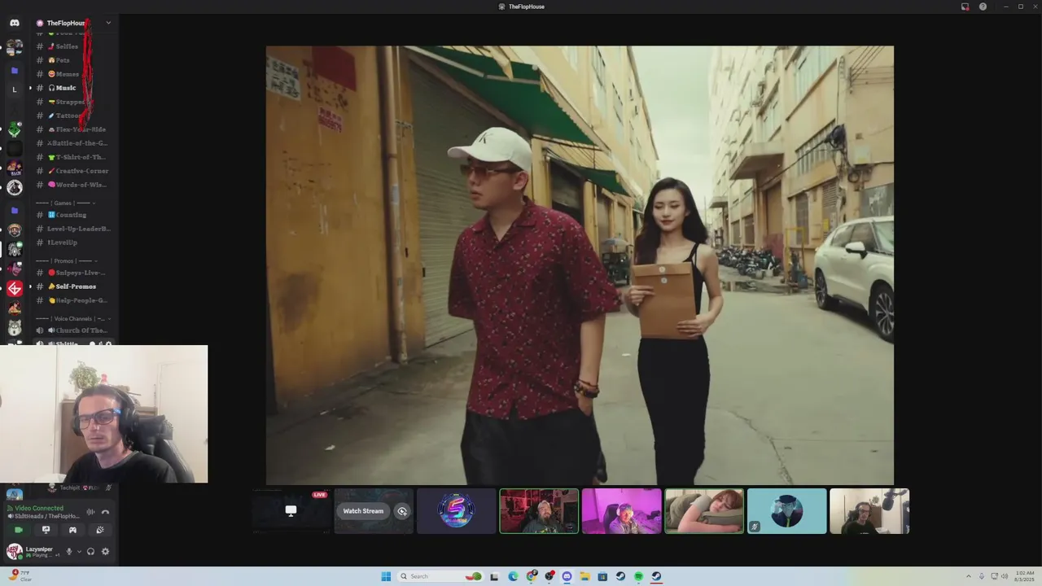Image resolution: width=1042 pixels, height=586 pixels.
Task: Click the Watch Stream button
Action: (x=363, y=511)
